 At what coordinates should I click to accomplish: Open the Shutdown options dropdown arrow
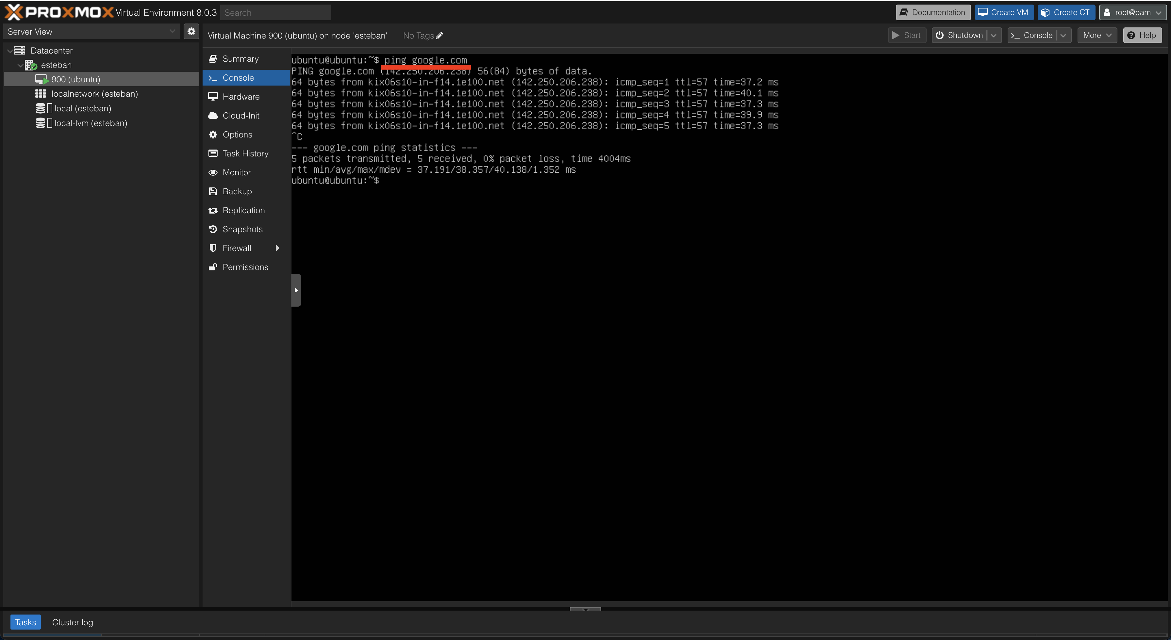pos(994,36)
